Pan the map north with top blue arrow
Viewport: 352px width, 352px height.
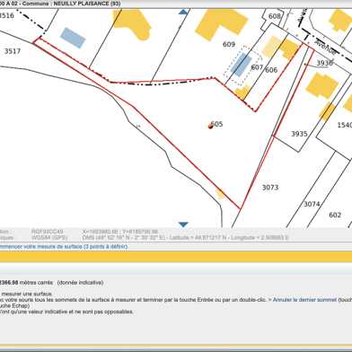(183, 12)
